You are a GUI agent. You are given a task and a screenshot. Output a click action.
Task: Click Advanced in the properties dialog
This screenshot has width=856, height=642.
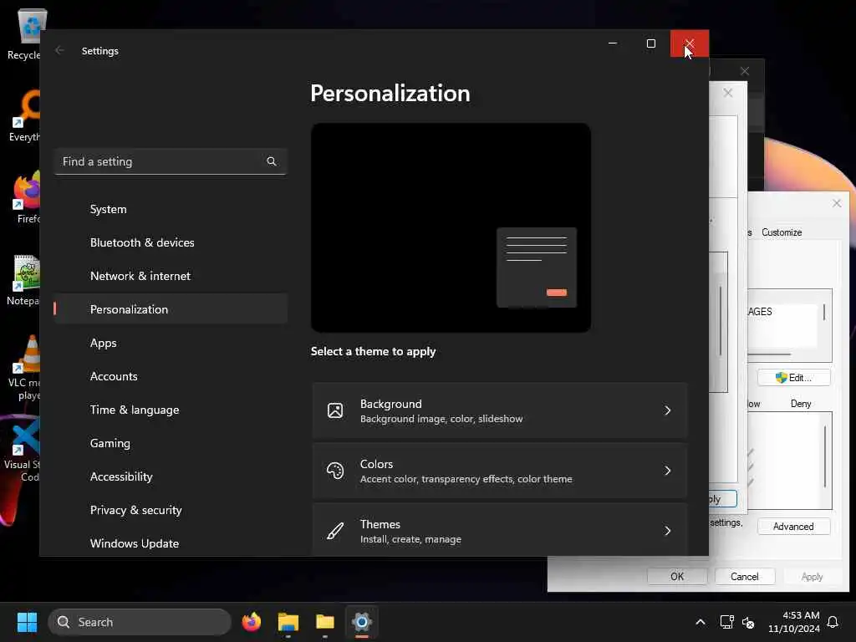(x=794, y=527)
